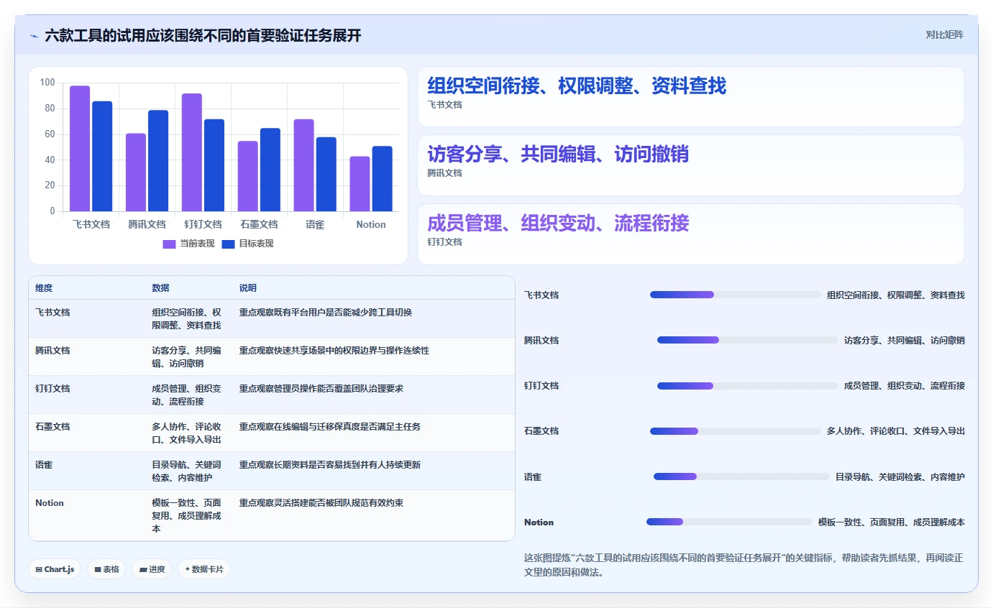Toggle the blue 目标表现 legend swatch
Image resolution: width=993 pixels, height=608 pixels.
[228, 244]
